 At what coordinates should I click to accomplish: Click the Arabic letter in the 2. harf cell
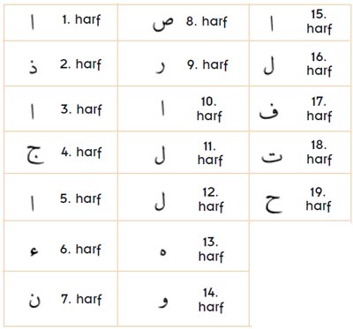(34, 67)
